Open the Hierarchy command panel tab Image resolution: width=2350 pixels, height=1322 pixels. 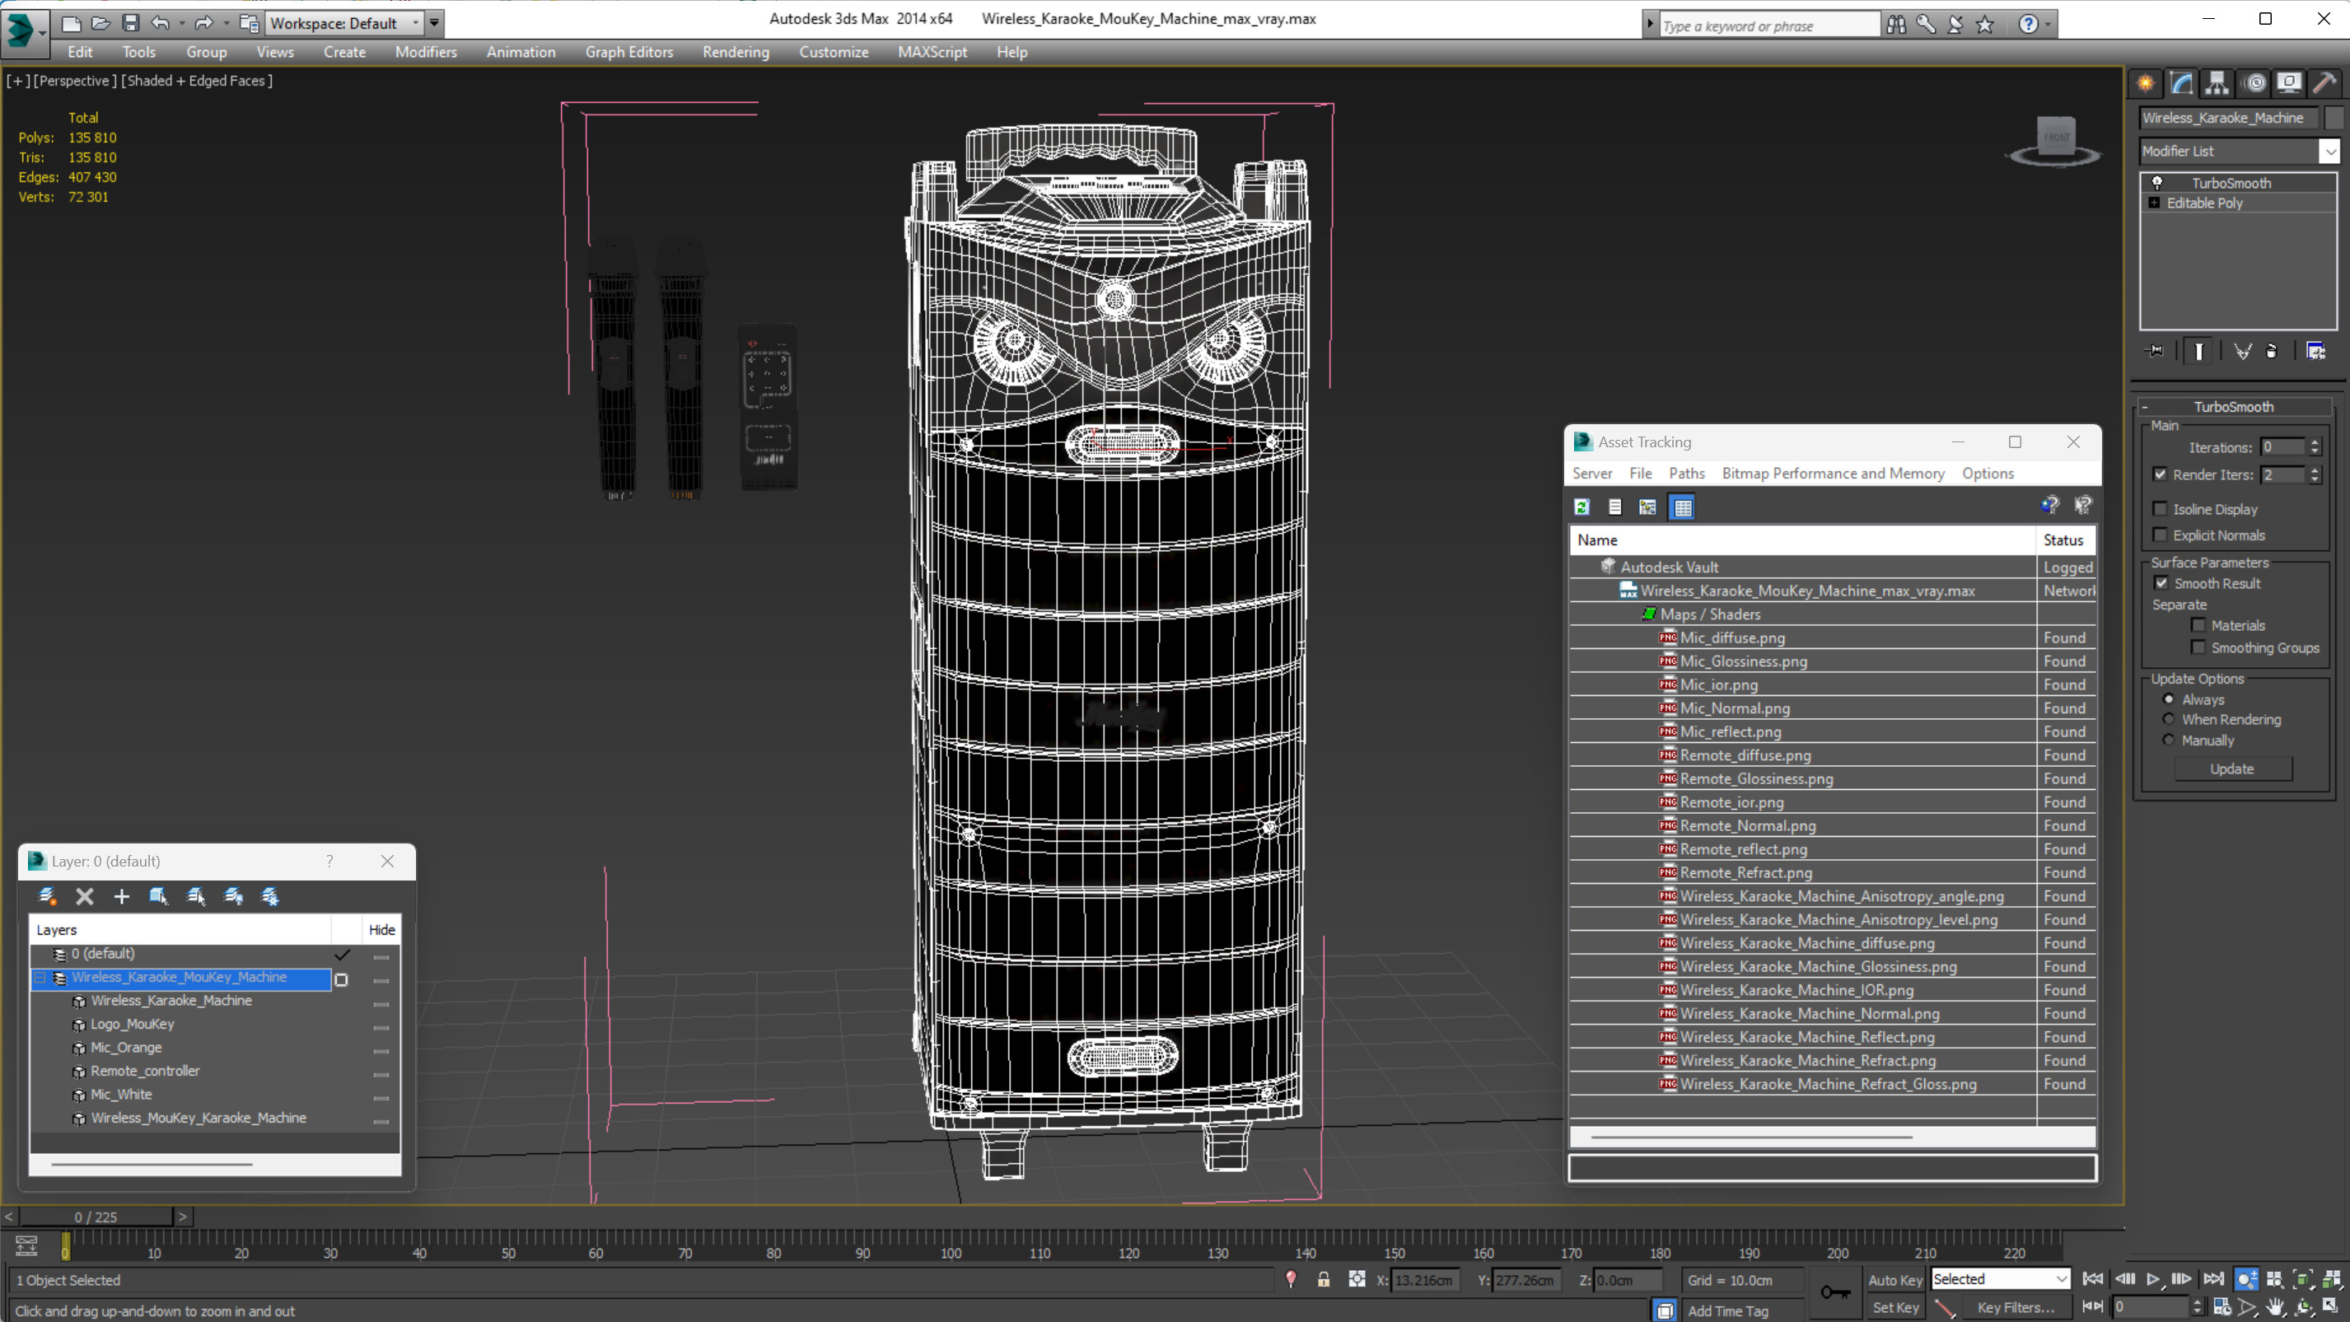[x=2217, y=83]
